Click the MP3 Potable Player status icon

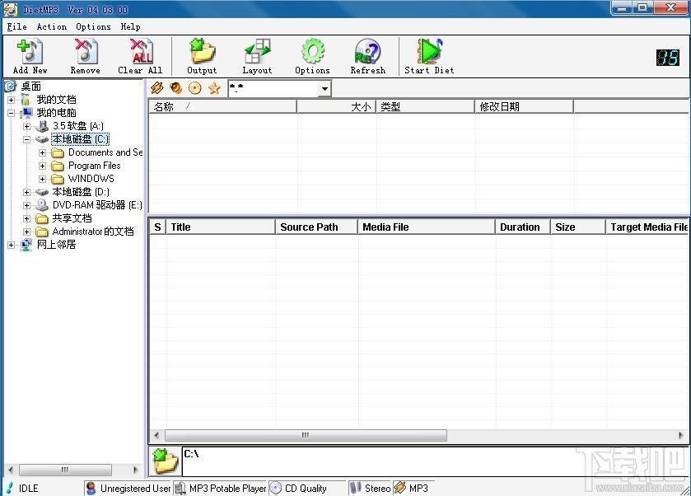(x=180, y=488)
